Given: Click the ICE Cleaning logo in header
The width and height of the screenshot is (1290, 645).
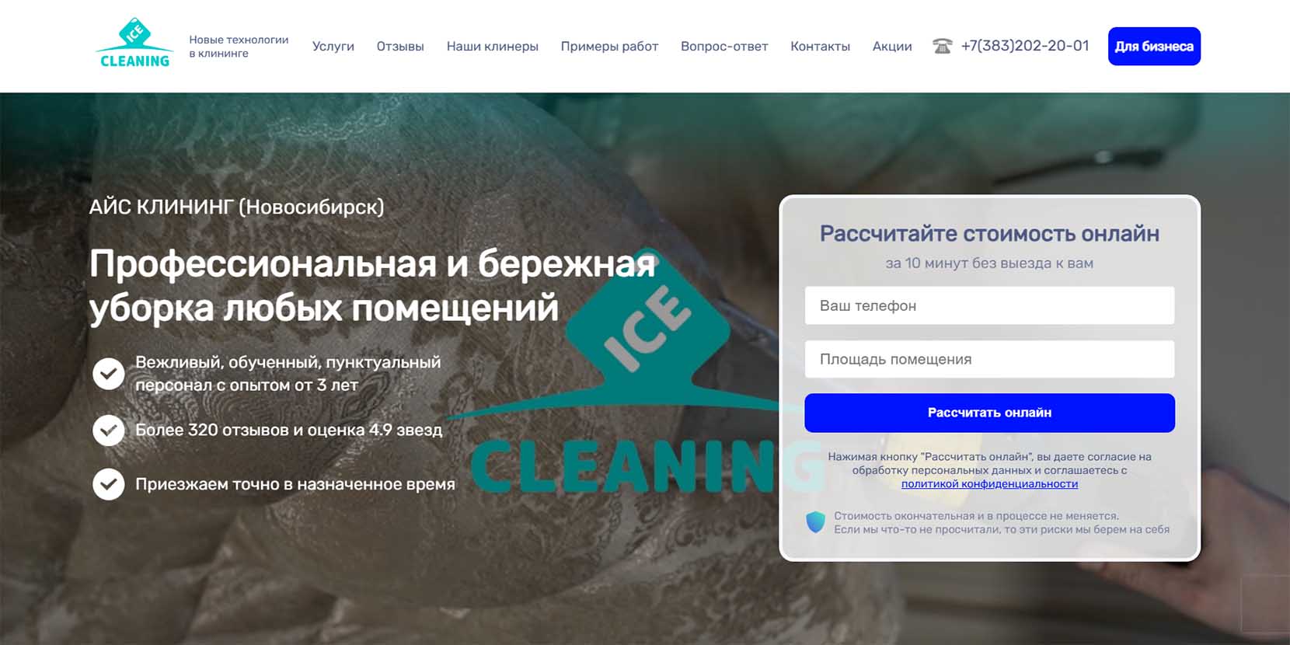Looking at the screenshot, I should (134, 44).
